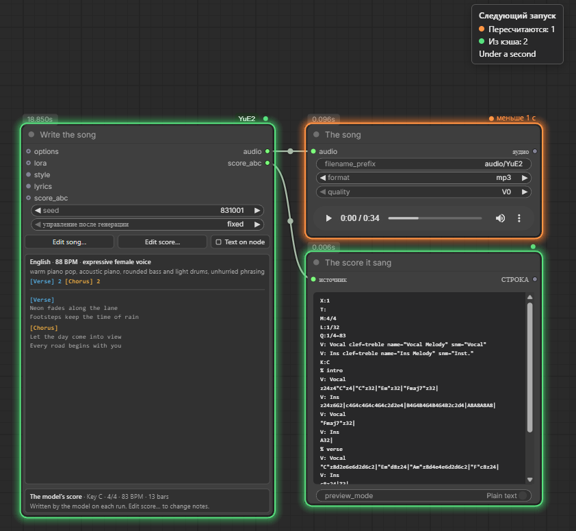Click the score text scrollbar thumb
This screenshot has width=576, height=531.
tap(529, 367)
